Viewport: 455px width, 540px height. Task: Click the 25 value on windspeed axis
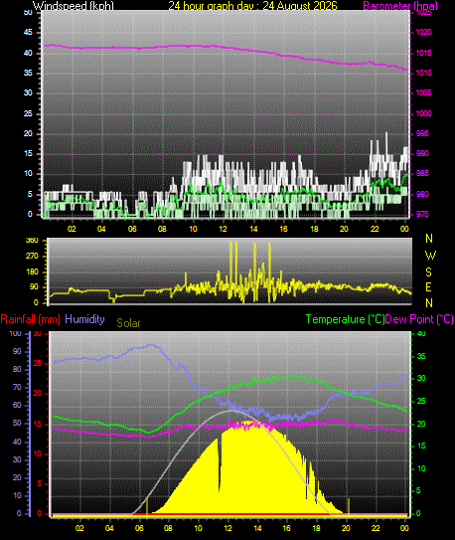28,113
